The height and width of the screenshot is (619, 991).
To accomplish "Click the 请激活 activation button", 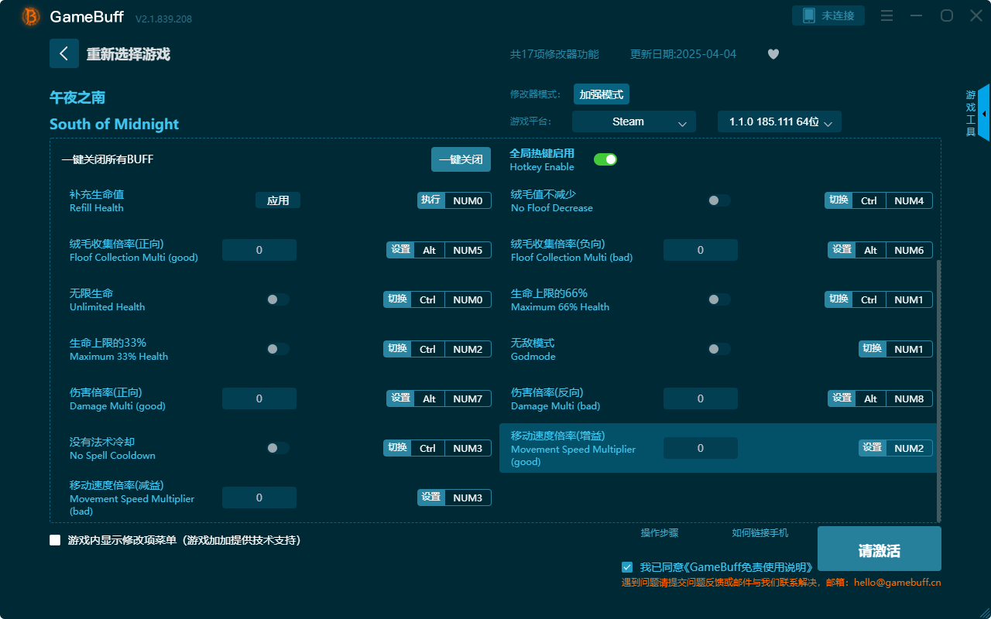I will 879,549.
